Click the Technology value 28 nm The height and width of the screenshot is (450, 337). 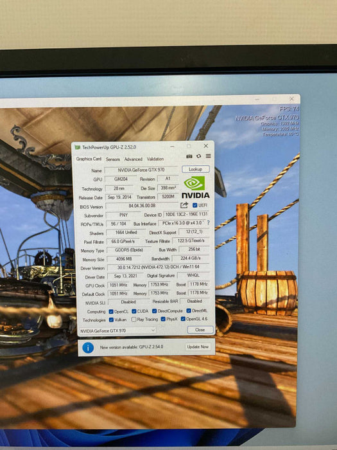(x=119, y=188)
